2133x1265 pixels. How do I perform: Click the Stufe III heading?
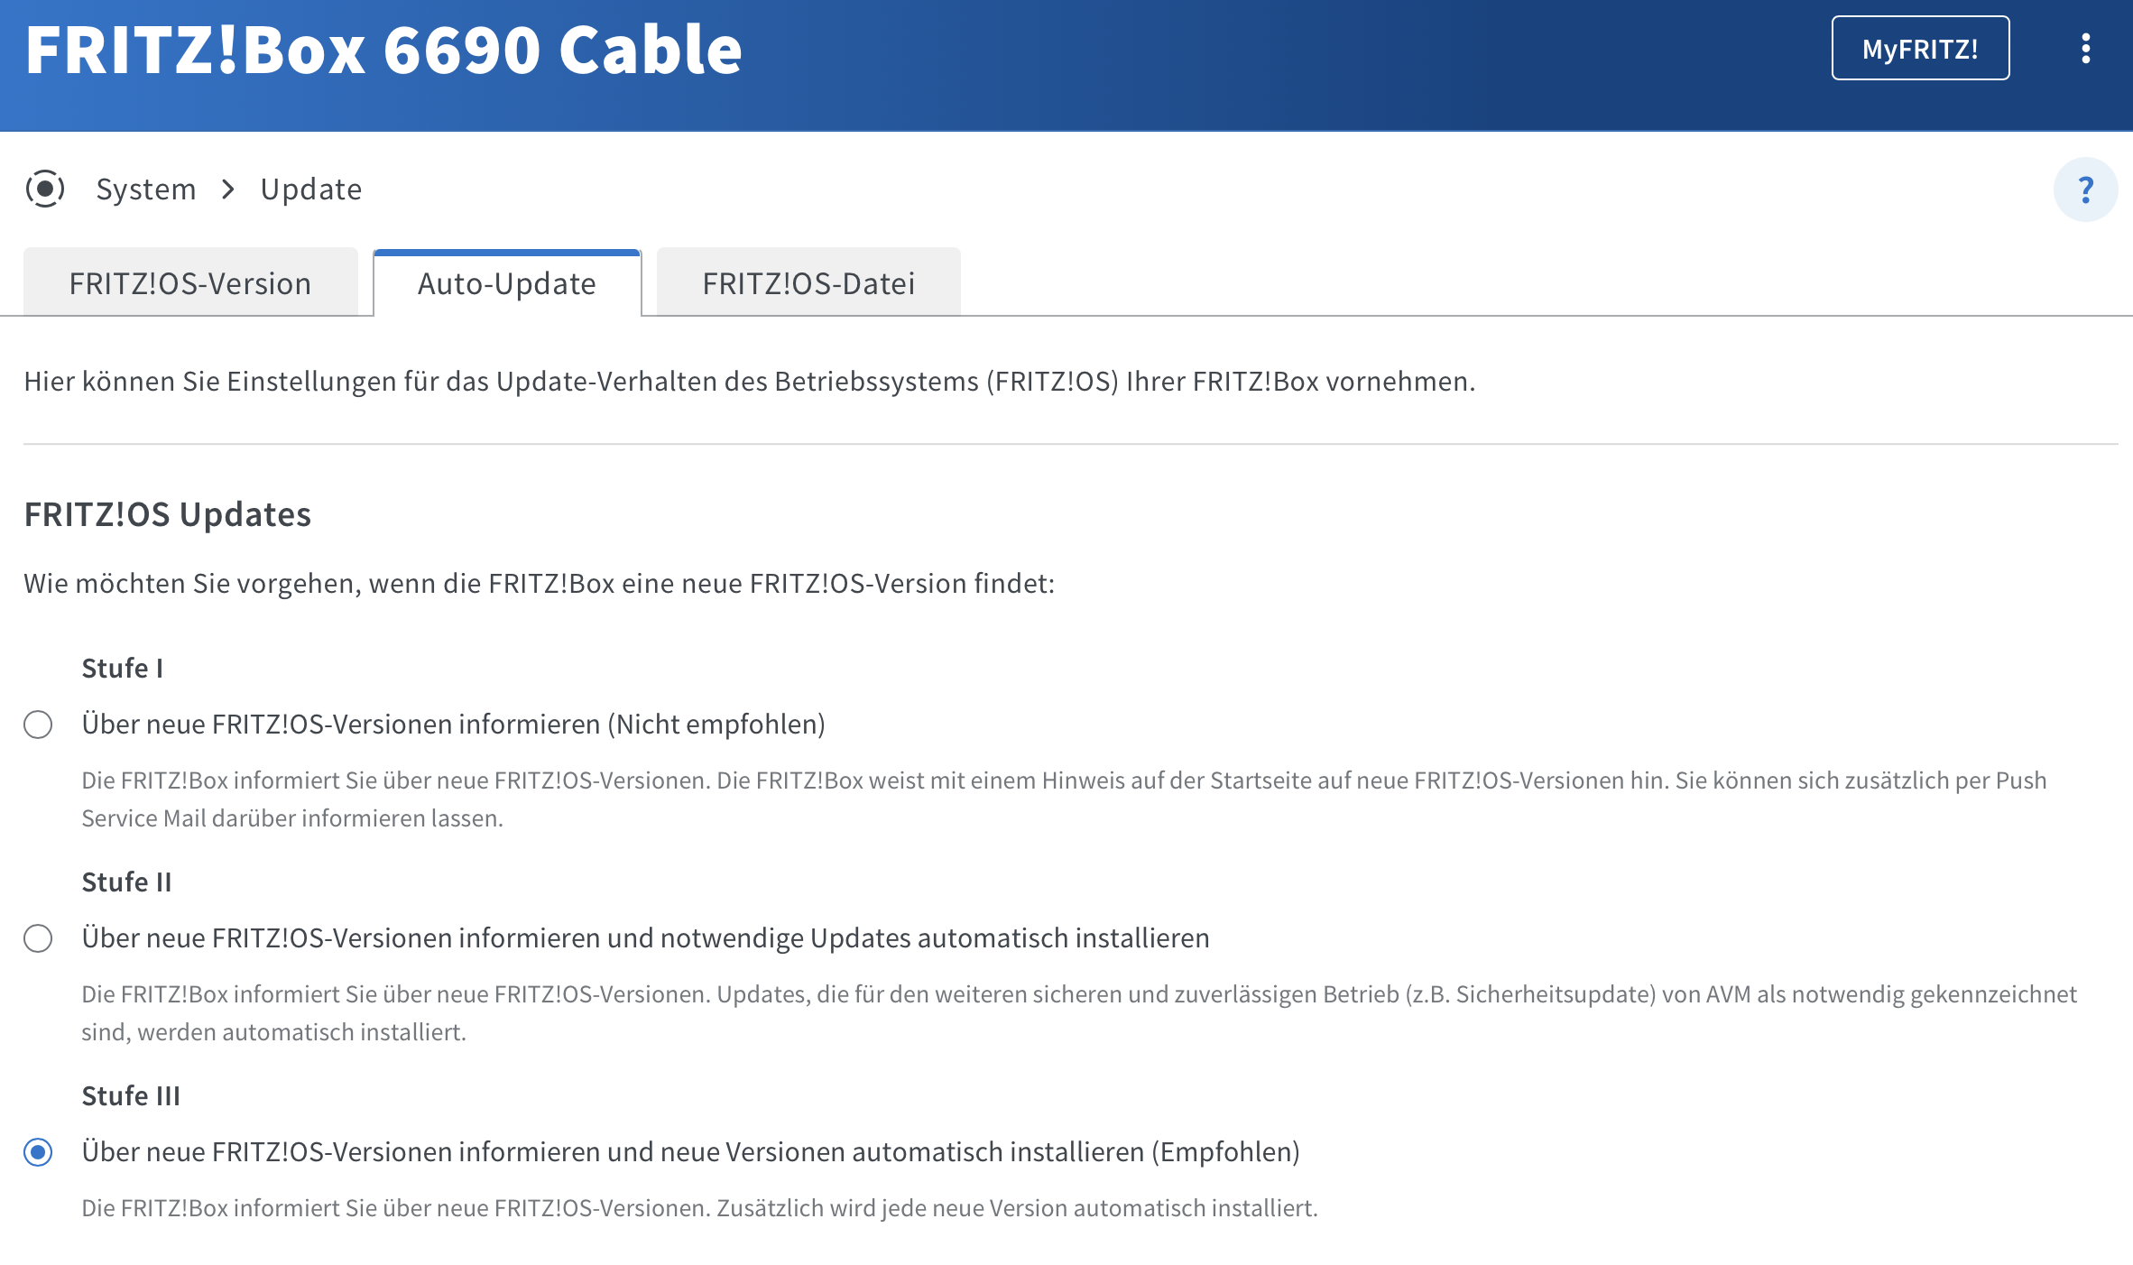click(x=131, y=1096)
